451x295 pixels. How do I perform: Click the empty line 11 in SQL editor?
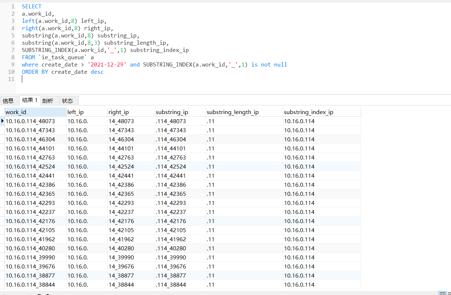[x=233, y=79]
